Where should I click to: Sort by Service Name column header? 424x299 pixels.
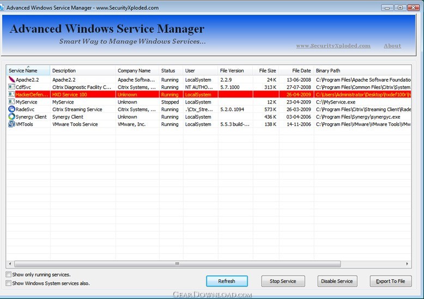coord(28,71)
